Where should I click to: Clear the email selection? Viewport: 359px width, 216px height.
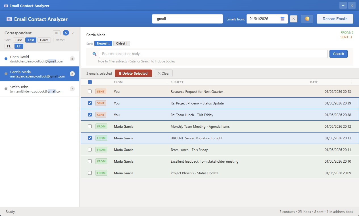click(x=164, y=73)
